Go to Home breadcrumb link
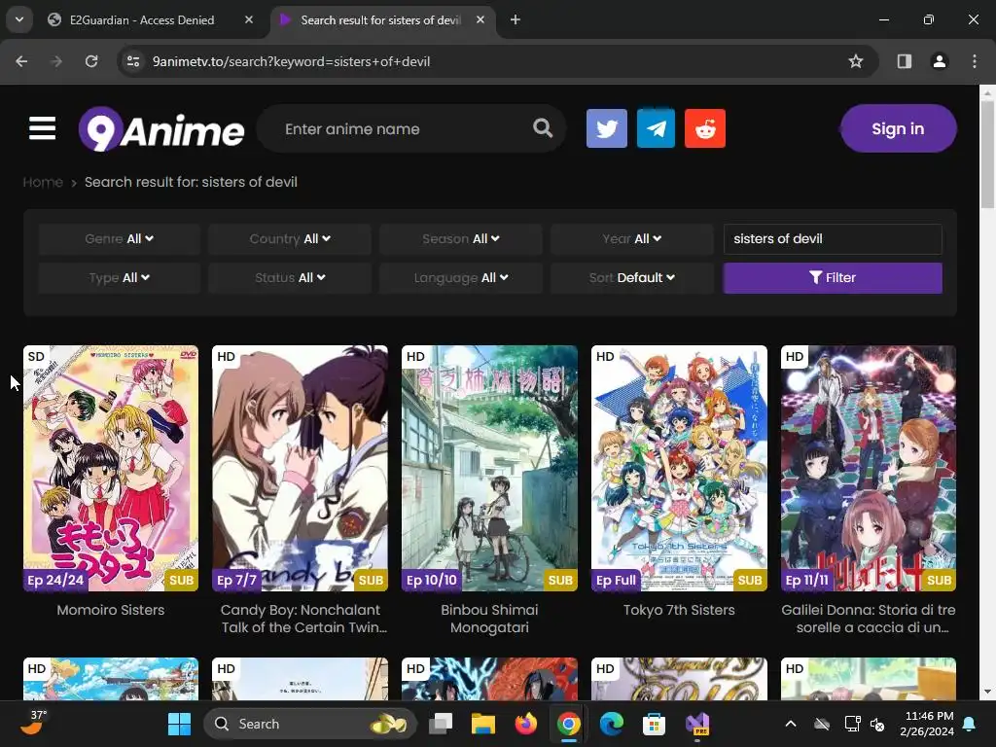The image size is (996, 747). click(x=43, y=182)
